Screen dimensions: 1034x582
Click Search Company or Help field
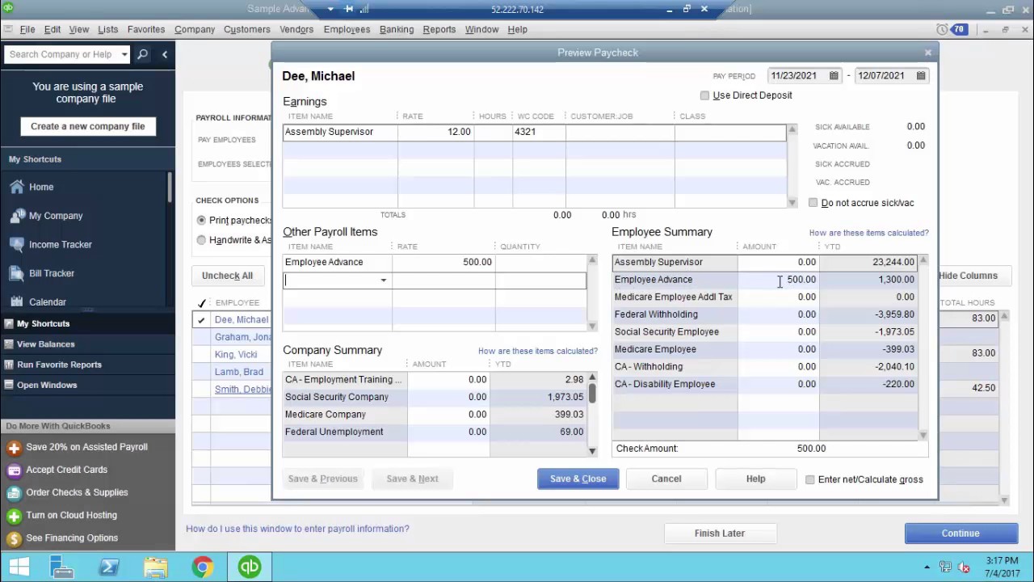61,54
